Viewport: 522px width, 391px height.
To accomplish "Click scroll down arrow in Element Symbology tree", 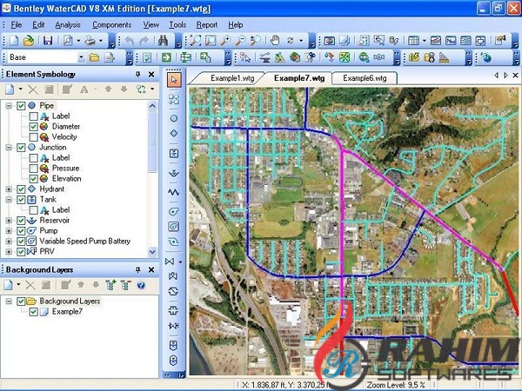I will click(x=152, y=252).
